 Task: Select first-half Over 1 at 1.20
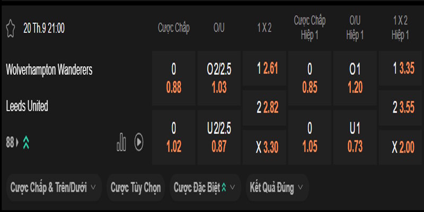355,78
